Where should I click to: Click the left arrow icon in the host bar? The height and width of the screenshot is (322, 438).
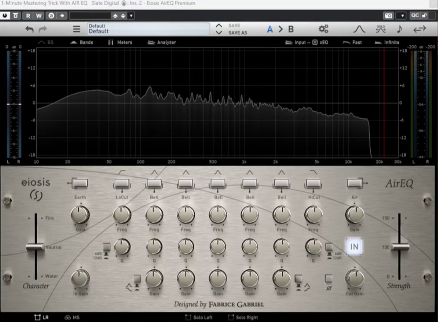pos(62,16)
